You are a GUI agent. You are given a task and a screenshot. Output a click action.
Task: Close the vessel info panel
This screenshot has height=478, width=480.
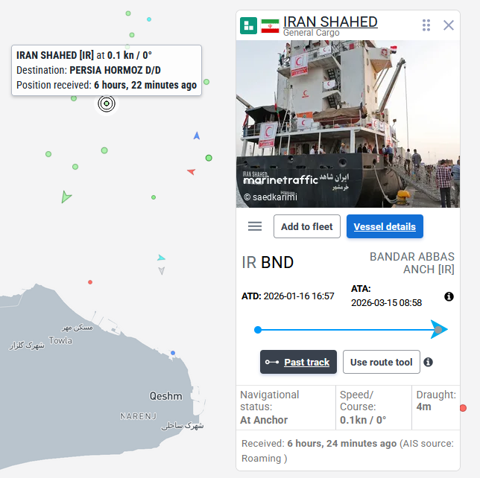coord(449,25)
